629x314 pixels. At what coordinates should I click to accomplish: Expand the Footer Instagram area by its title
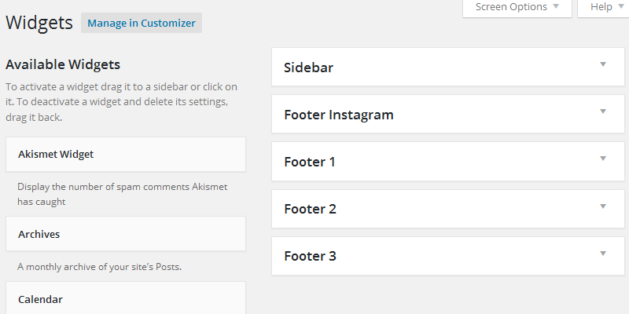(338, 115)
